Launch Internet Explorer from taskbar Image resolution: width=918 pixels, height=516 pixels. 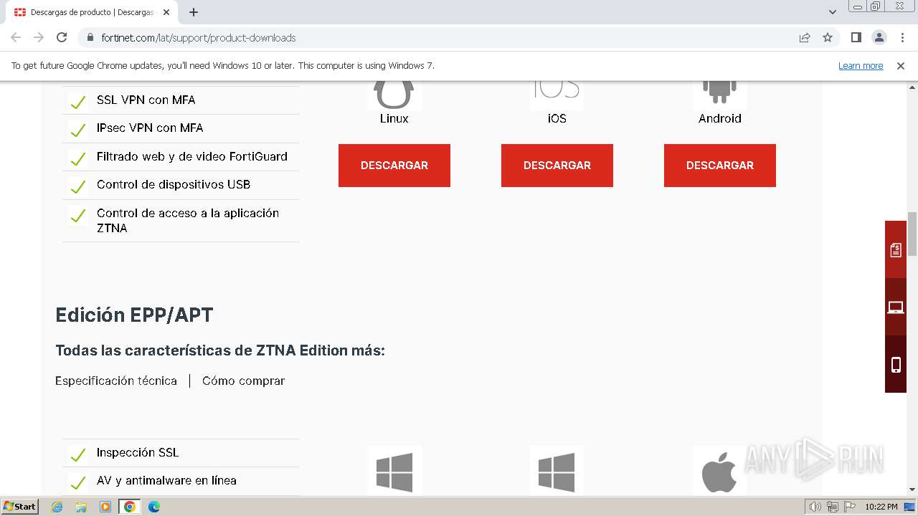57,507
